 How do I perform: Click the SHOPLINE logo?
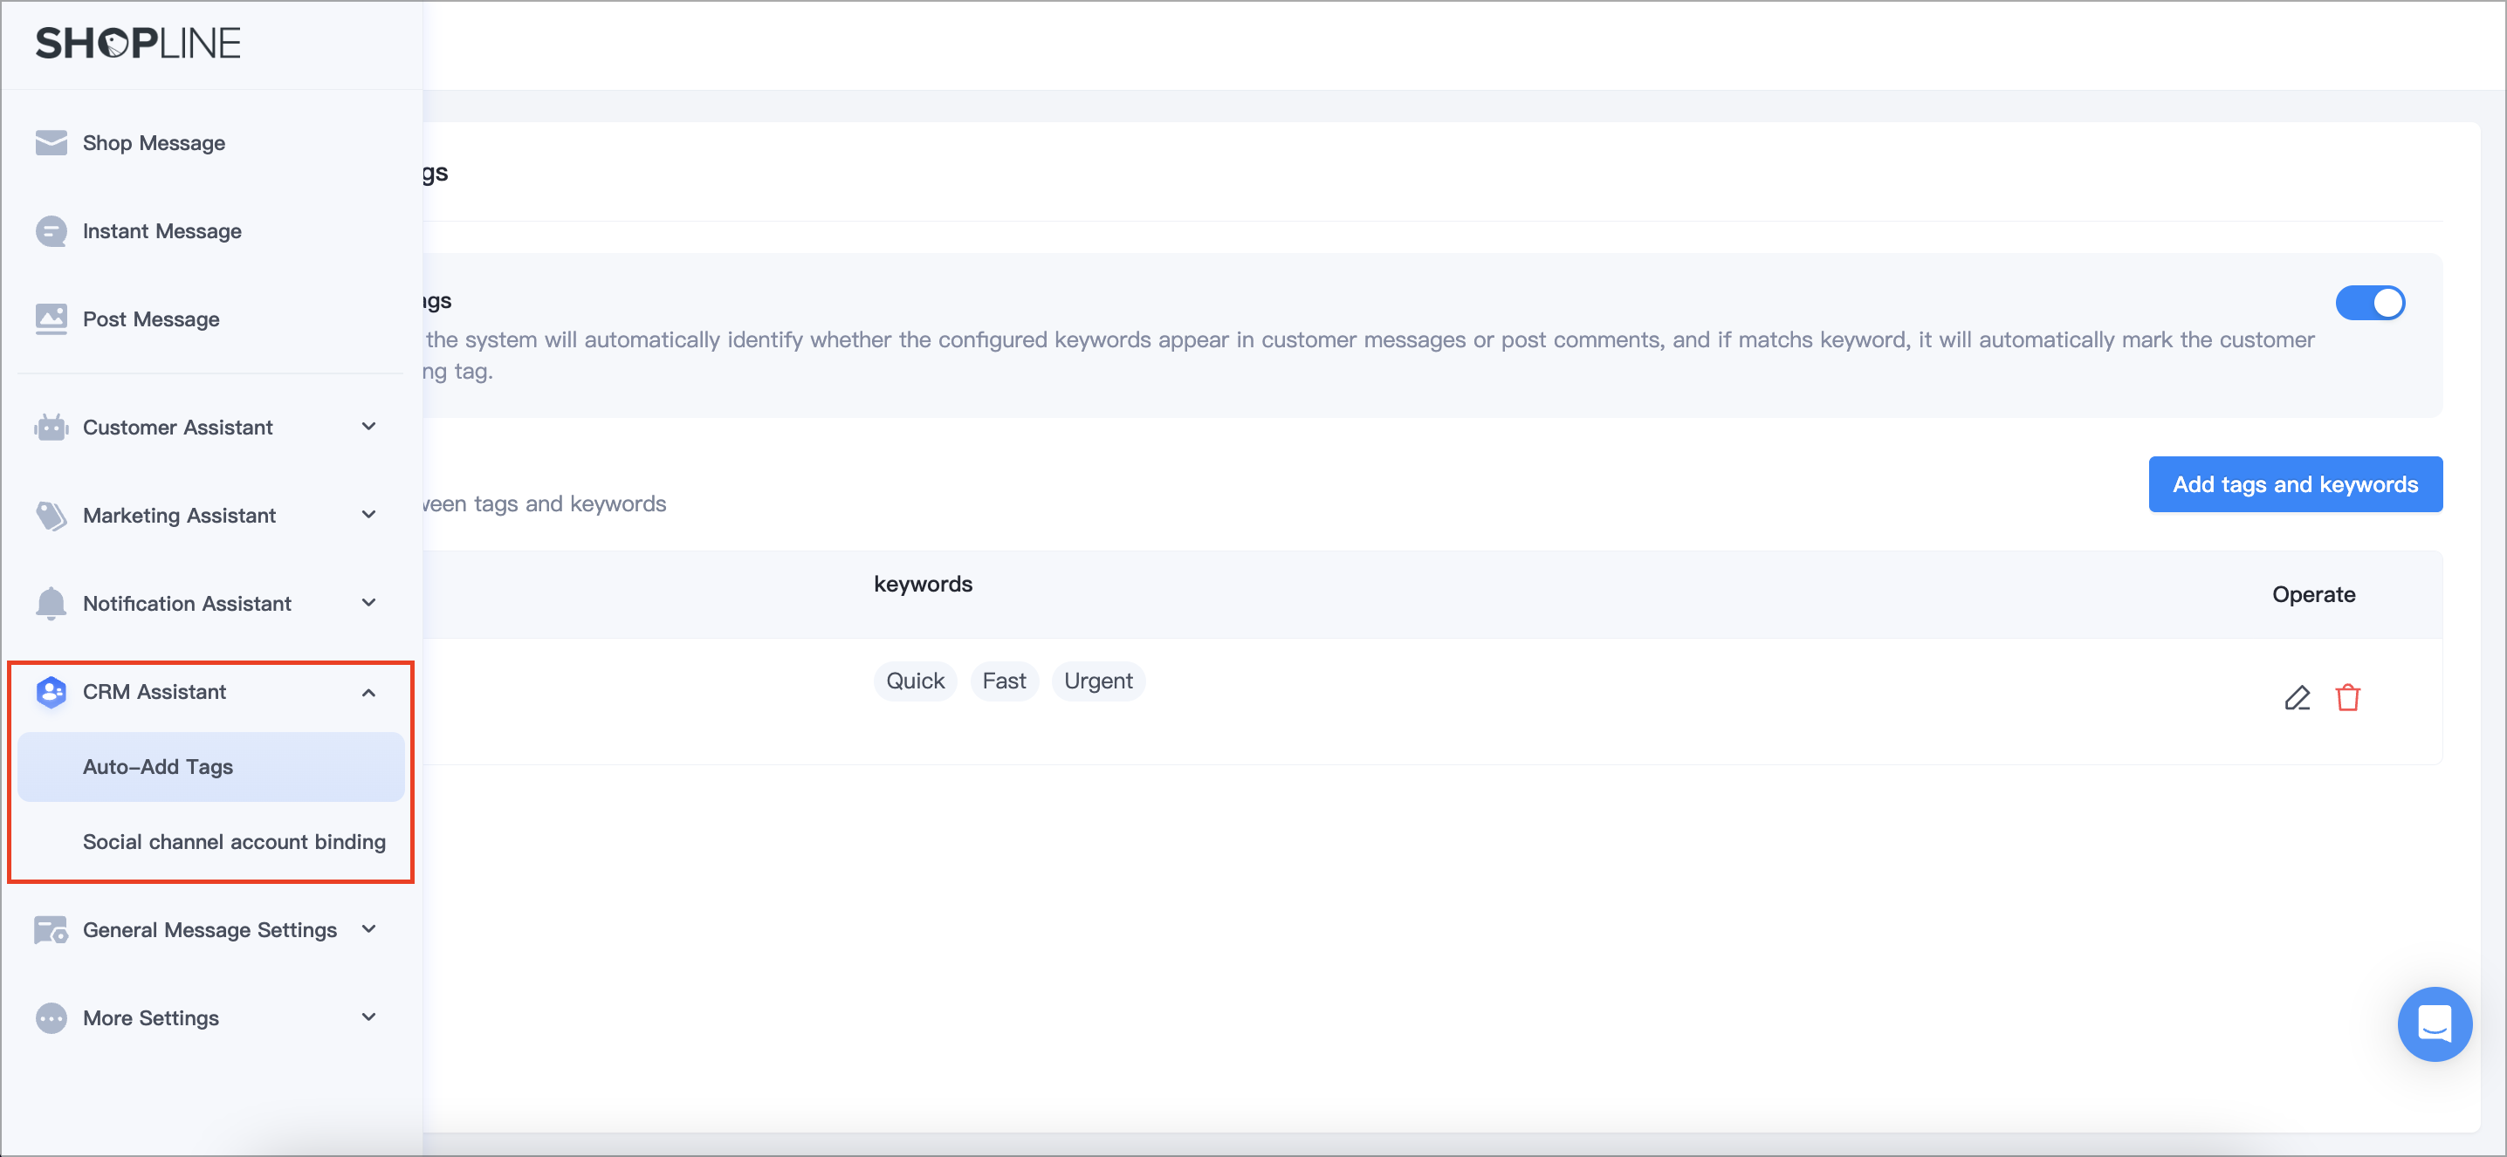coord(138,43)
